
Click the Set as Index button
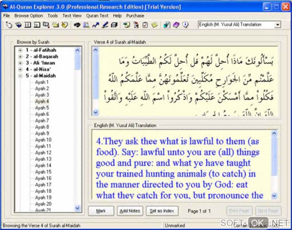pos(162,211)
